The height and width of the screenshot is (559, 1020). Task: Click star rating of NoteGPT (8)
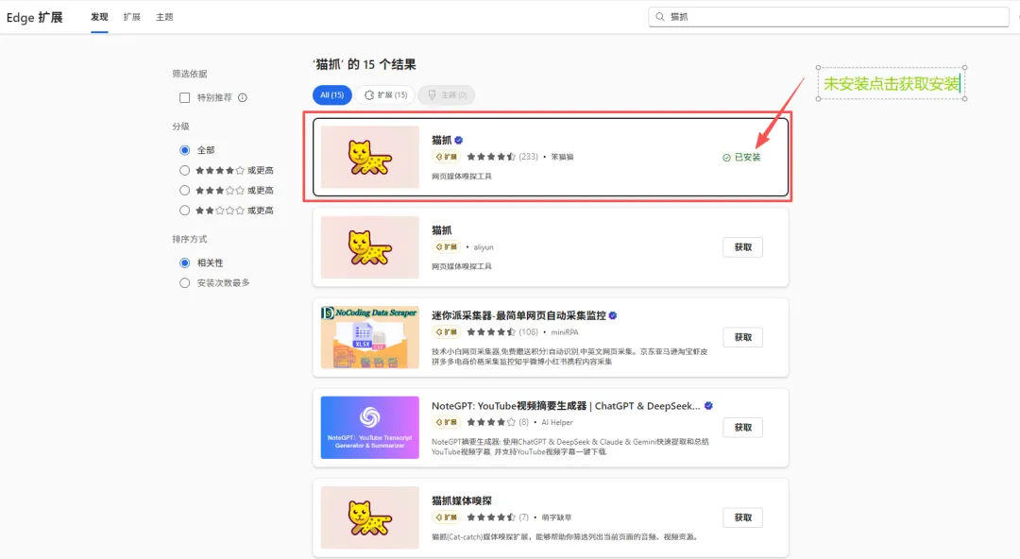[x=491, y=422]
